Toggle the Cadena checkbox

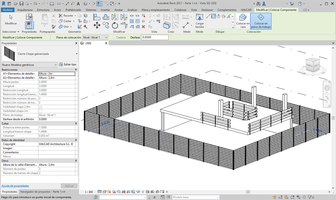(x=114, y=37)
